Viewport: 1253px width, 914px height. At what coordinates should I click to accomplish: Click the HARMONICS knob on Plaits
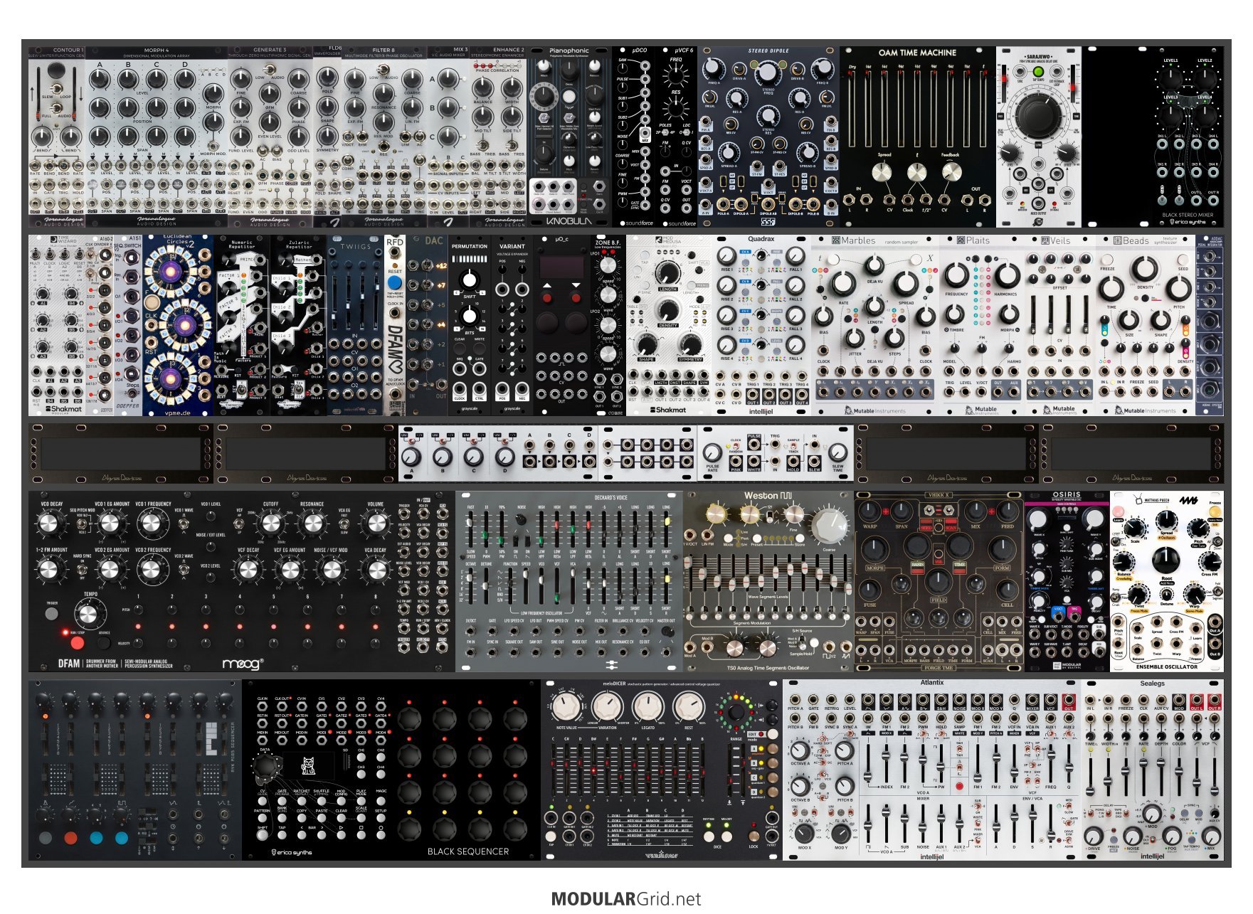click(x=1008, y=276)
